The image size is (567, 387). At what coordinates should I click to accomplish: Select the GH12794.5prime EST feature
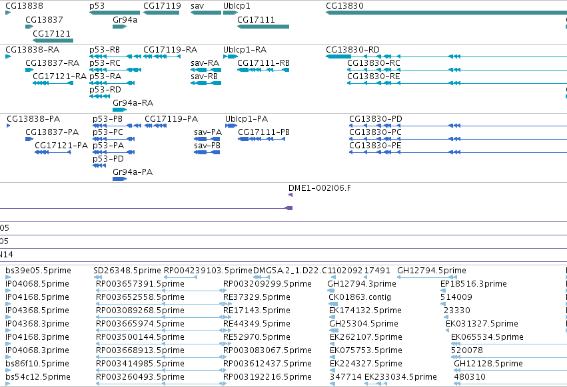426,277
